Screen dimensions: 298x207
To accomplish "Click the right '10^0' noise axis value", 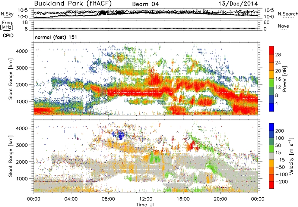I will tap(269, 17).
